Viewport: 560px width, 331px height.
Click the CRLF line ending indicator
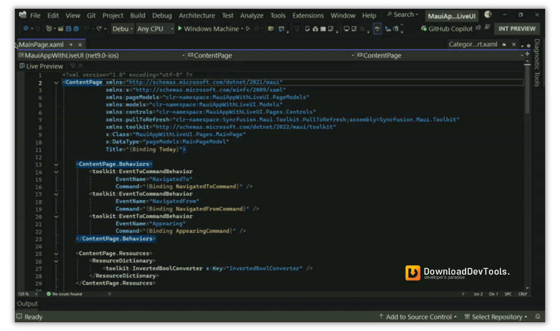point(522,294)
